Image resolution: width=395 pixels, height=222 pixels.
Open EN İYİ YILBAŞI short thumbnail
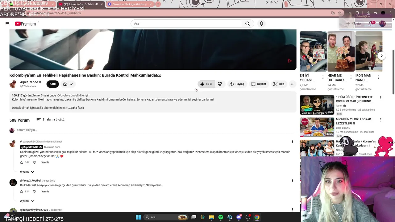pos(313,51)
